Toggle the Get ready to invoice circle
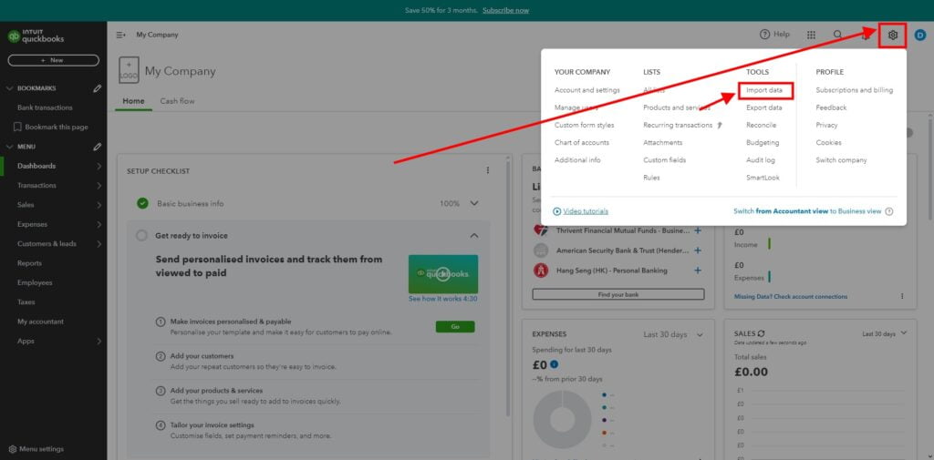This screenshot has height=460, width=934. [x=141, y=236]
